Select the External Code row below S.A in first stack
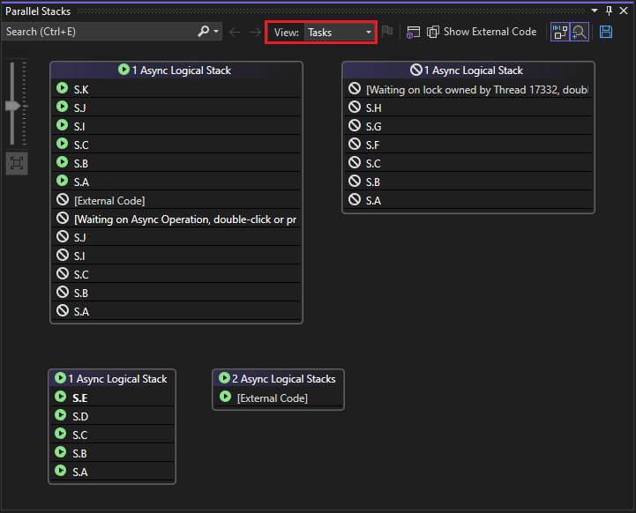The height and width of the screenshot is (513, 636). click(x=176, y=200)
